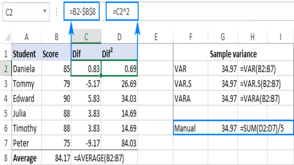This screenshot has height=165, width=294.
Task: Select column A header
Action: (26, 37)
